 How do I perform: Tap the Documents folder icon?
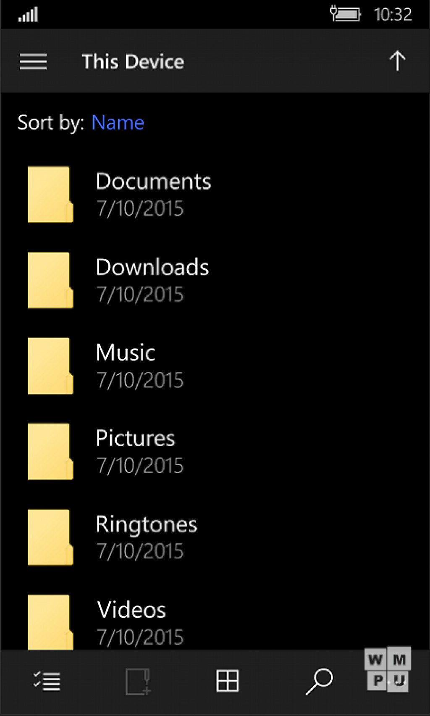(50, 195)
